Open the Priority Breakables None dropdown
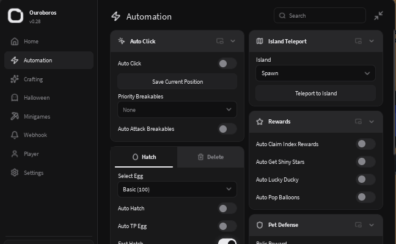Viewport: 396px width, 244px height. [177, 109]
